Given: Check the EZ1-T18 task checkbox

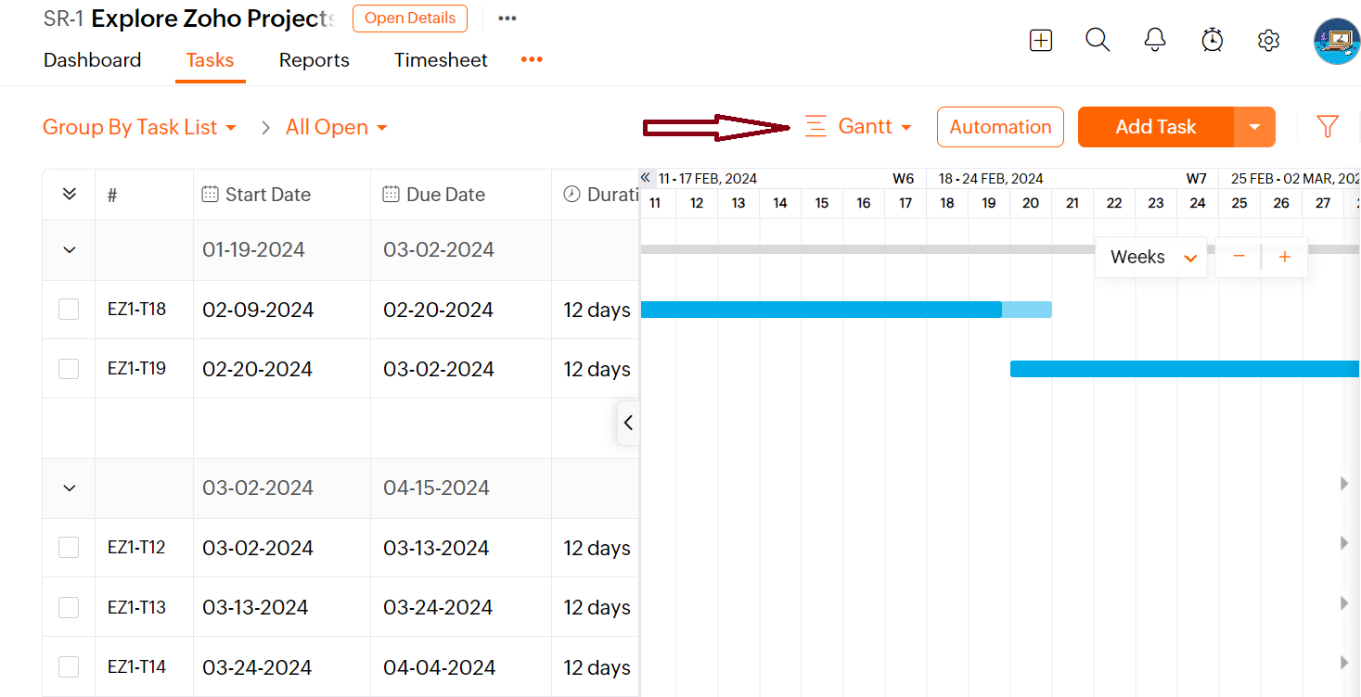Looking at the screenshot, I should pyautogui.click(x=69, y=310).
